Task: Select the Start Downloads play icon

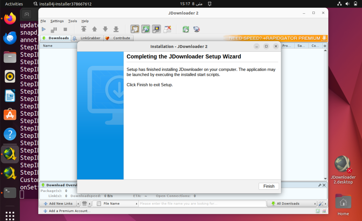Action: point(44,29)
